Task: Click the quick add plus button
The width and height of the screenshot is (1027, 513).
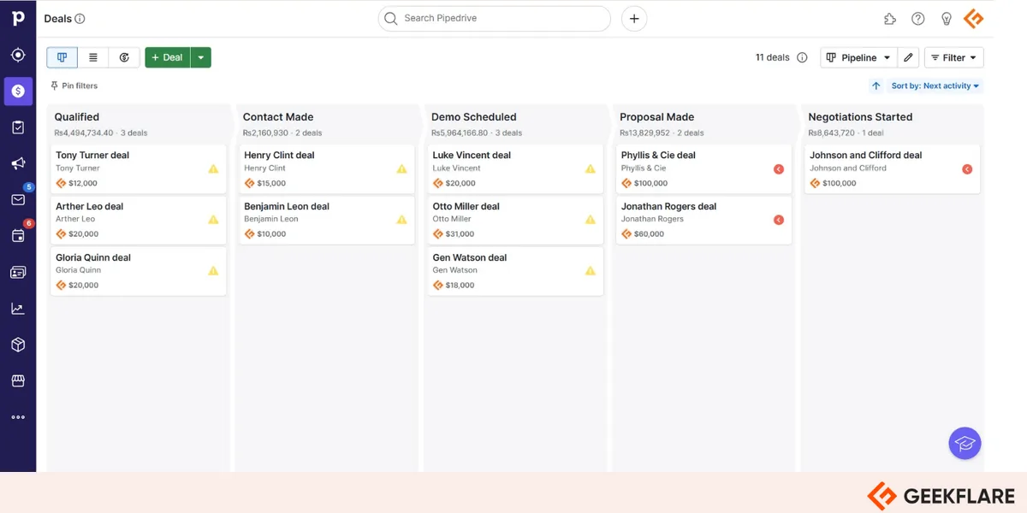Action: (x=634, y=19)
